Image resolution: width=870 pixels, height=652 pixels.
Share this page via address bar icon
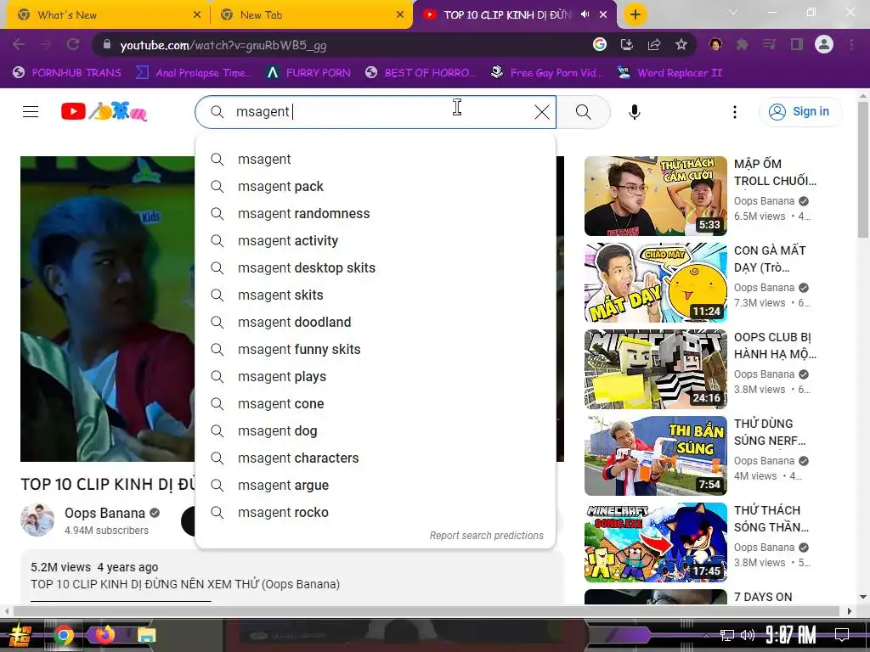[x=653, y=44]
